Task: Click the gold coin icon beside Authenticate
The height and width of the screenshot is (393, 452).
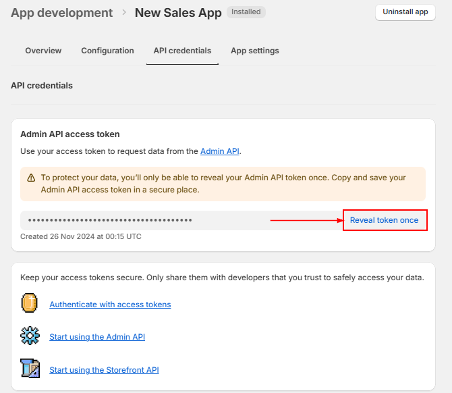Action: (x=30, y=304)
